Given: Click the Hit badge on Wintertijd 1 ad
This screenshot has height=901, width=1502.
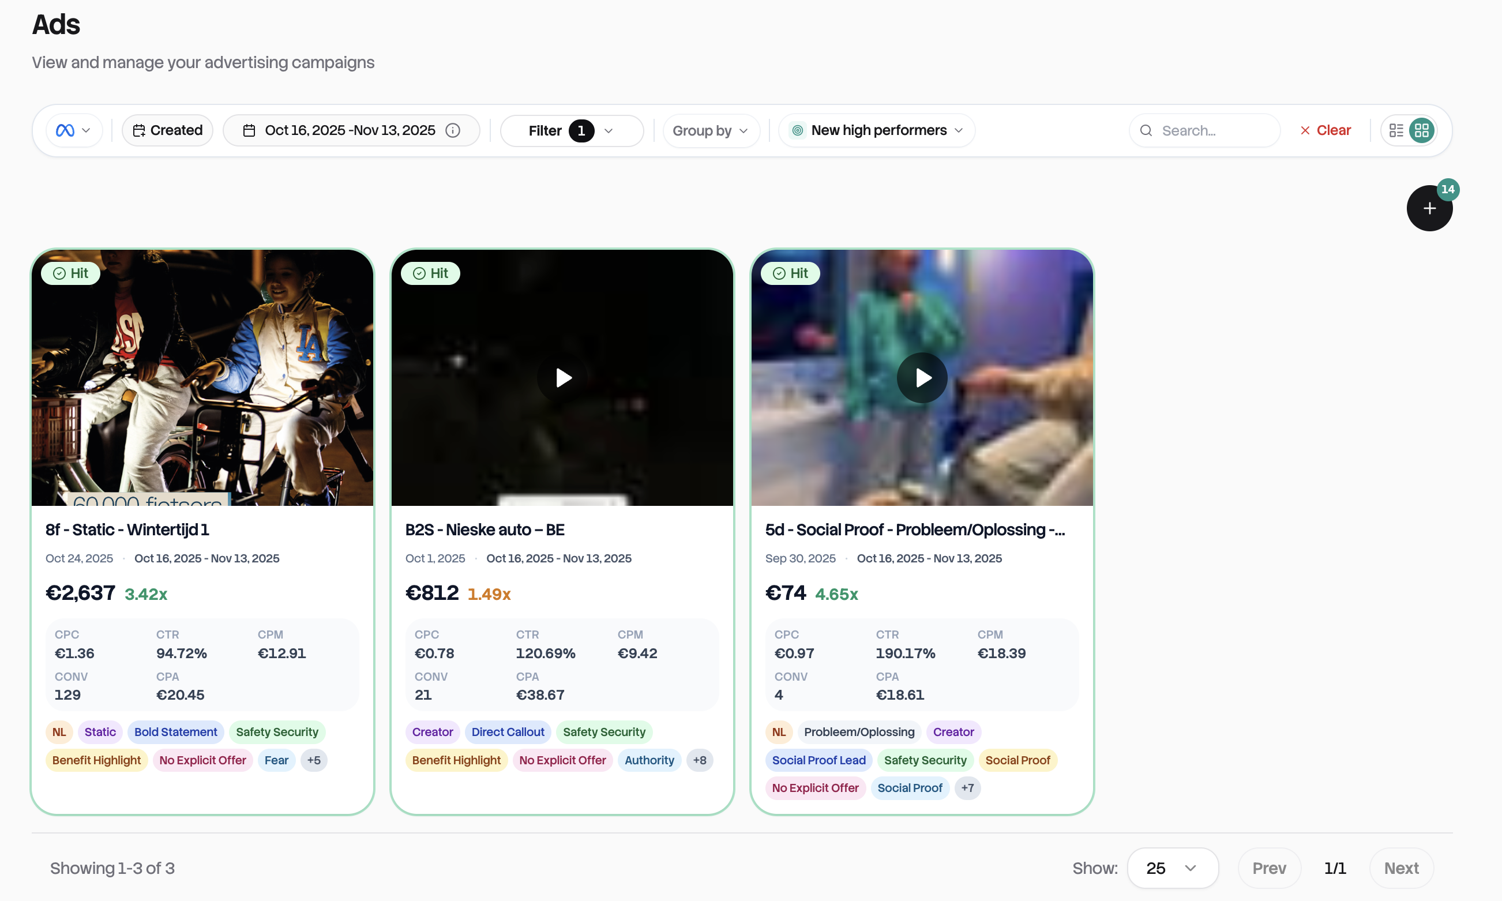Looking at the screenshot, I should [x=70, y=273].
